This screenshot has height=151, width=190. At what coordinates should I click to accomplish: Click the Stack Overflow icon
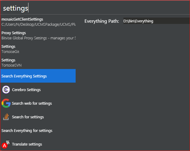click(6, 117)
